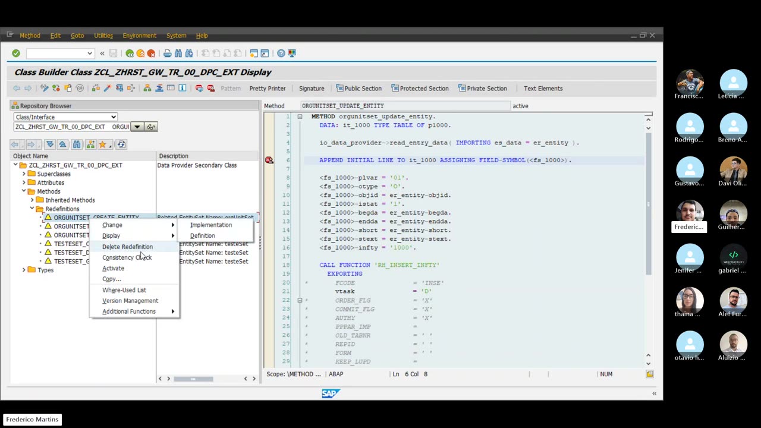Open the Utilities menu
Image resolution: width=761 pixels, height=428 pixels.
103,36
